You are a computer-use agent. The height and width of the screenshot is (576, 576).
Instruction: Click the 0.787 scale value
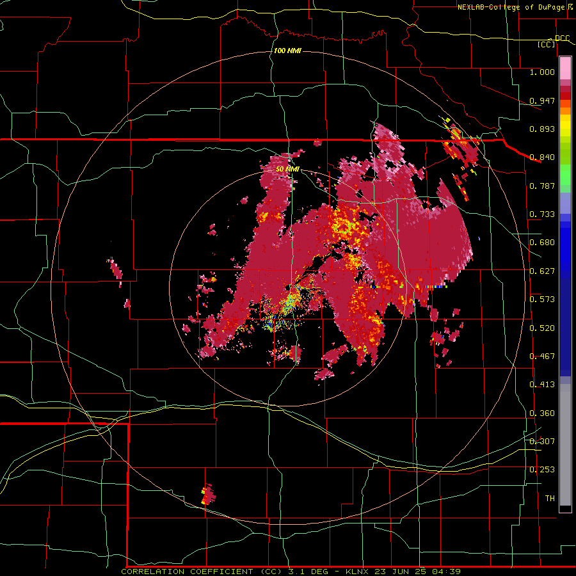tap(542, 186)
